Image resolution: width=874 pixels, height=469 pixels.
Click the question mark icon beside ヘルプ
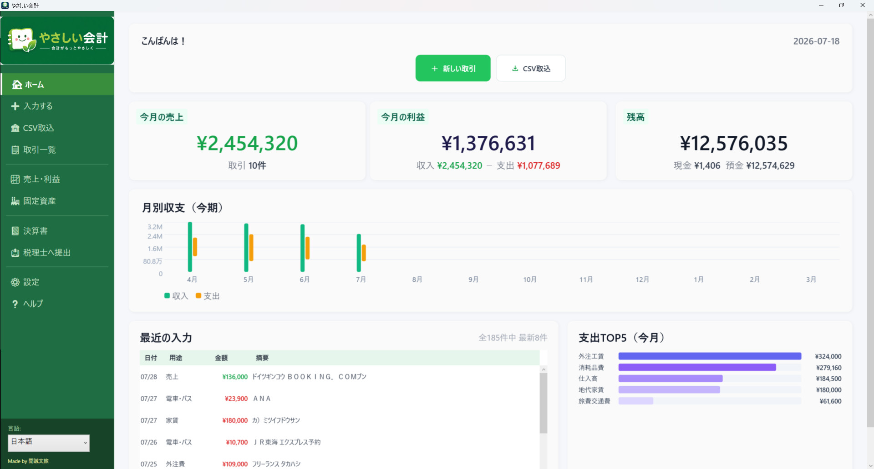point(15,304)
